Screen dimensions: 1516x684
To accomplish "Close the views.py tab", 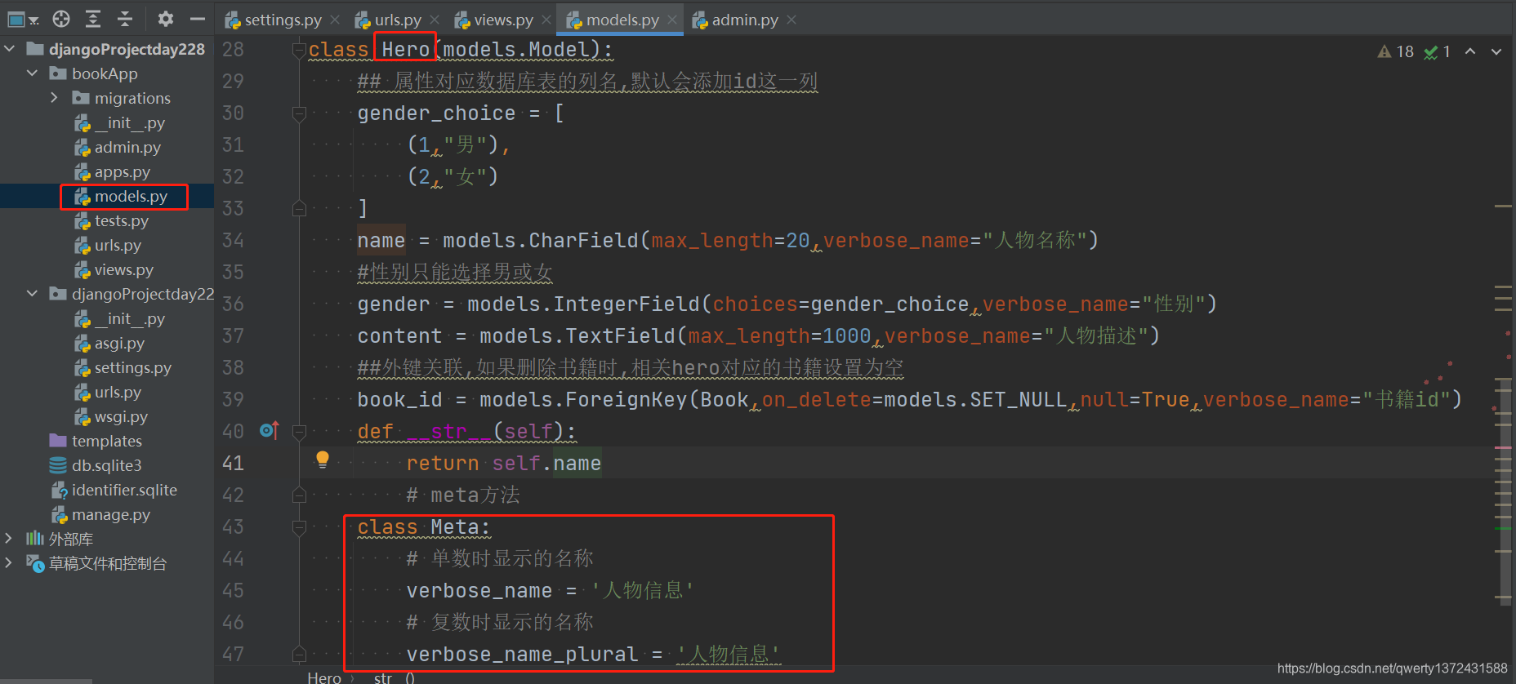I will (546, 20).
